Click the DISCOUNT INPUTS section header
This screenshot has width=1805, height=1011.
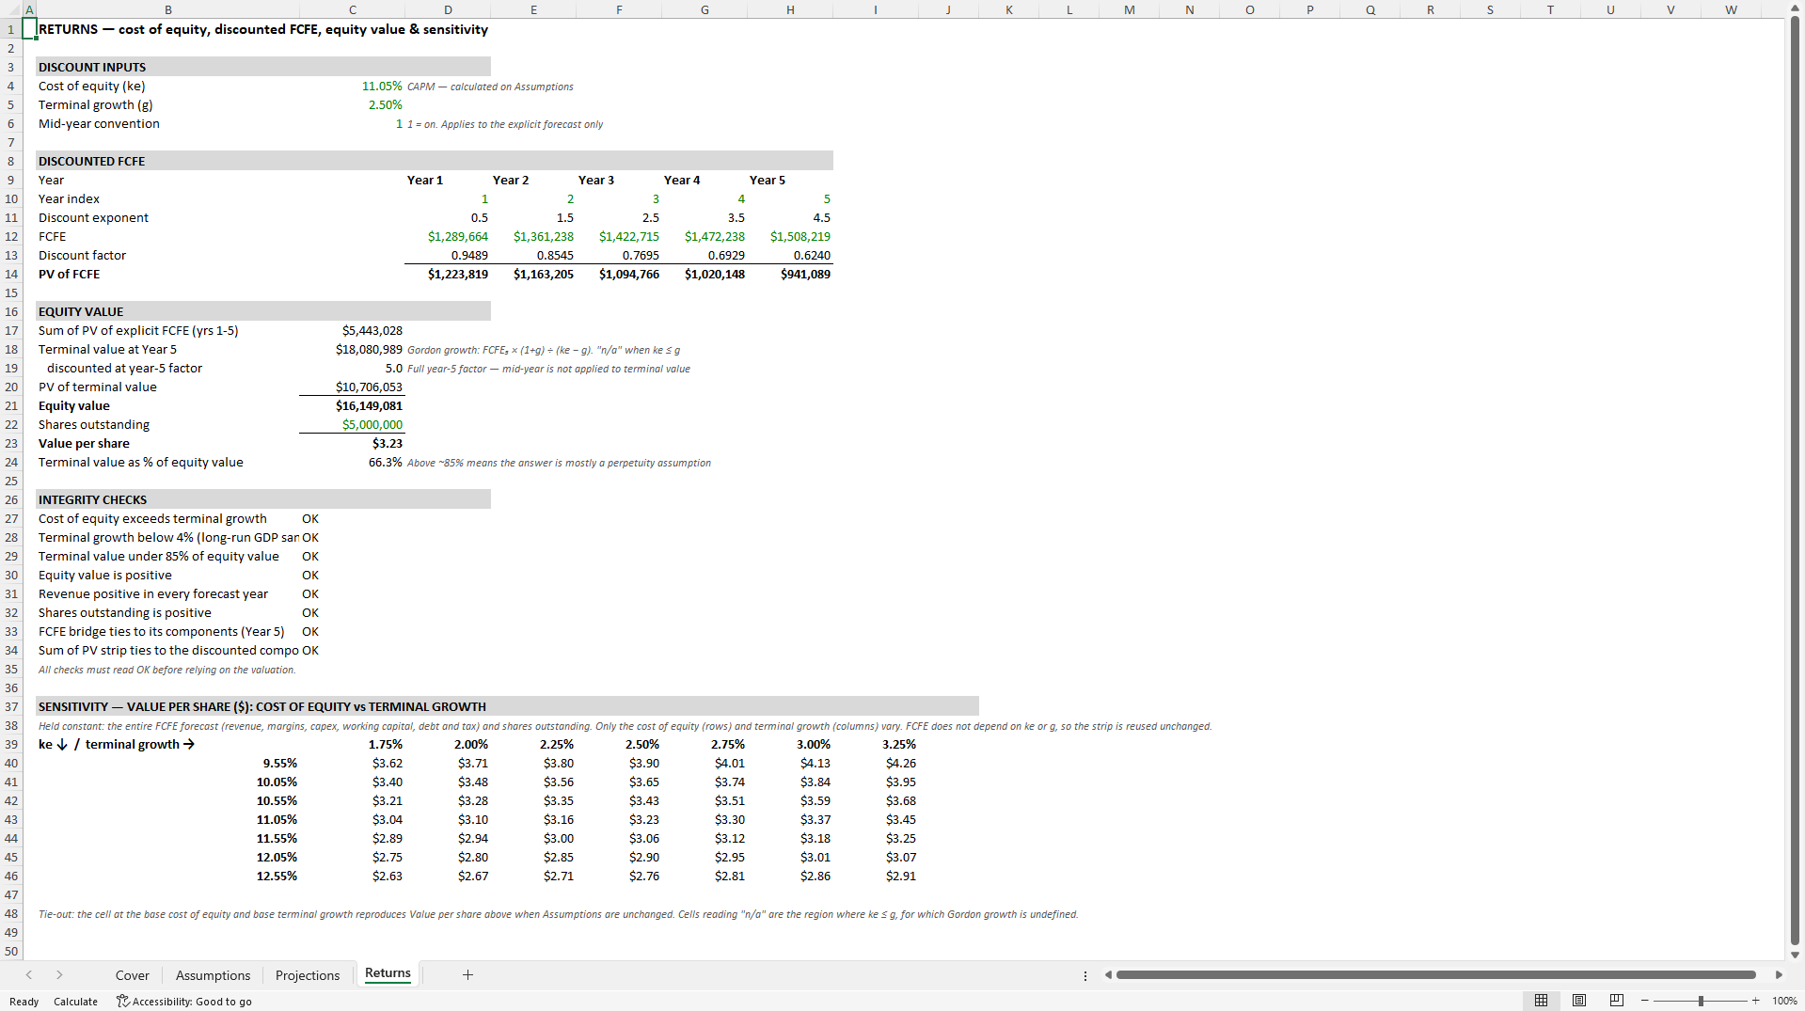point(263,67)
